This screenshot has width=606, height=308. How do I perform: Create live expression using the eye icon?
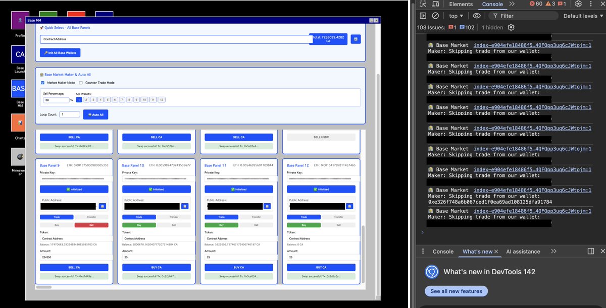point(477,16)
